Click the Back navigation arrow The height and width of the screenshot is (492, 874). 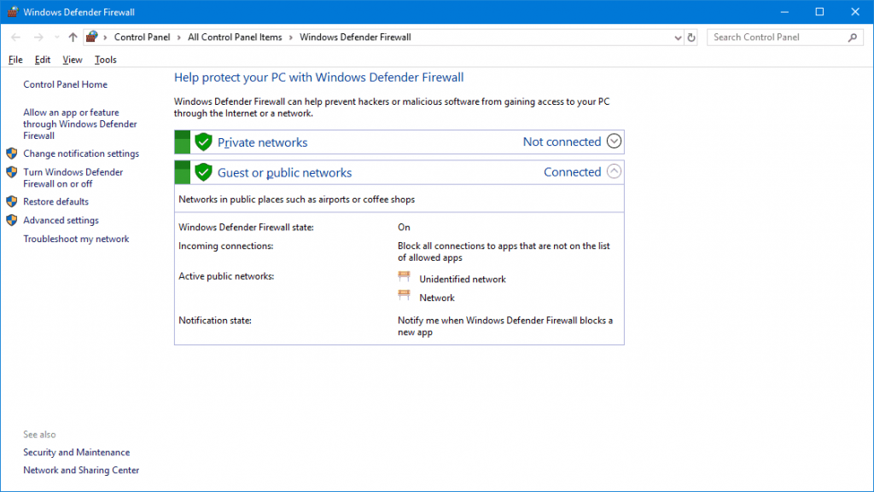pyautogui.click(x=16, y=38)
